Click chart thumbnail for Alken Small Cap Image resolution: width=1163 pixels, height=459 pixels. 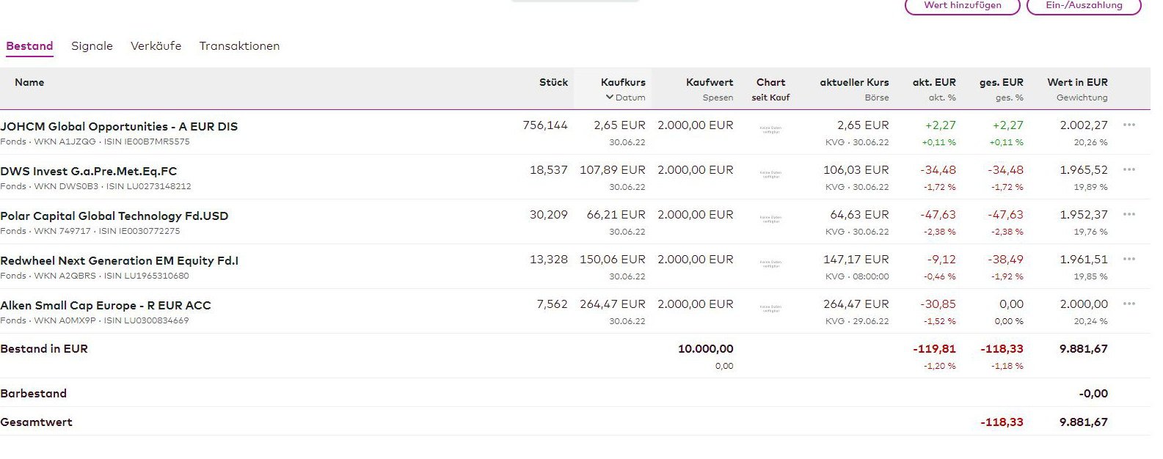pos(770,309)
